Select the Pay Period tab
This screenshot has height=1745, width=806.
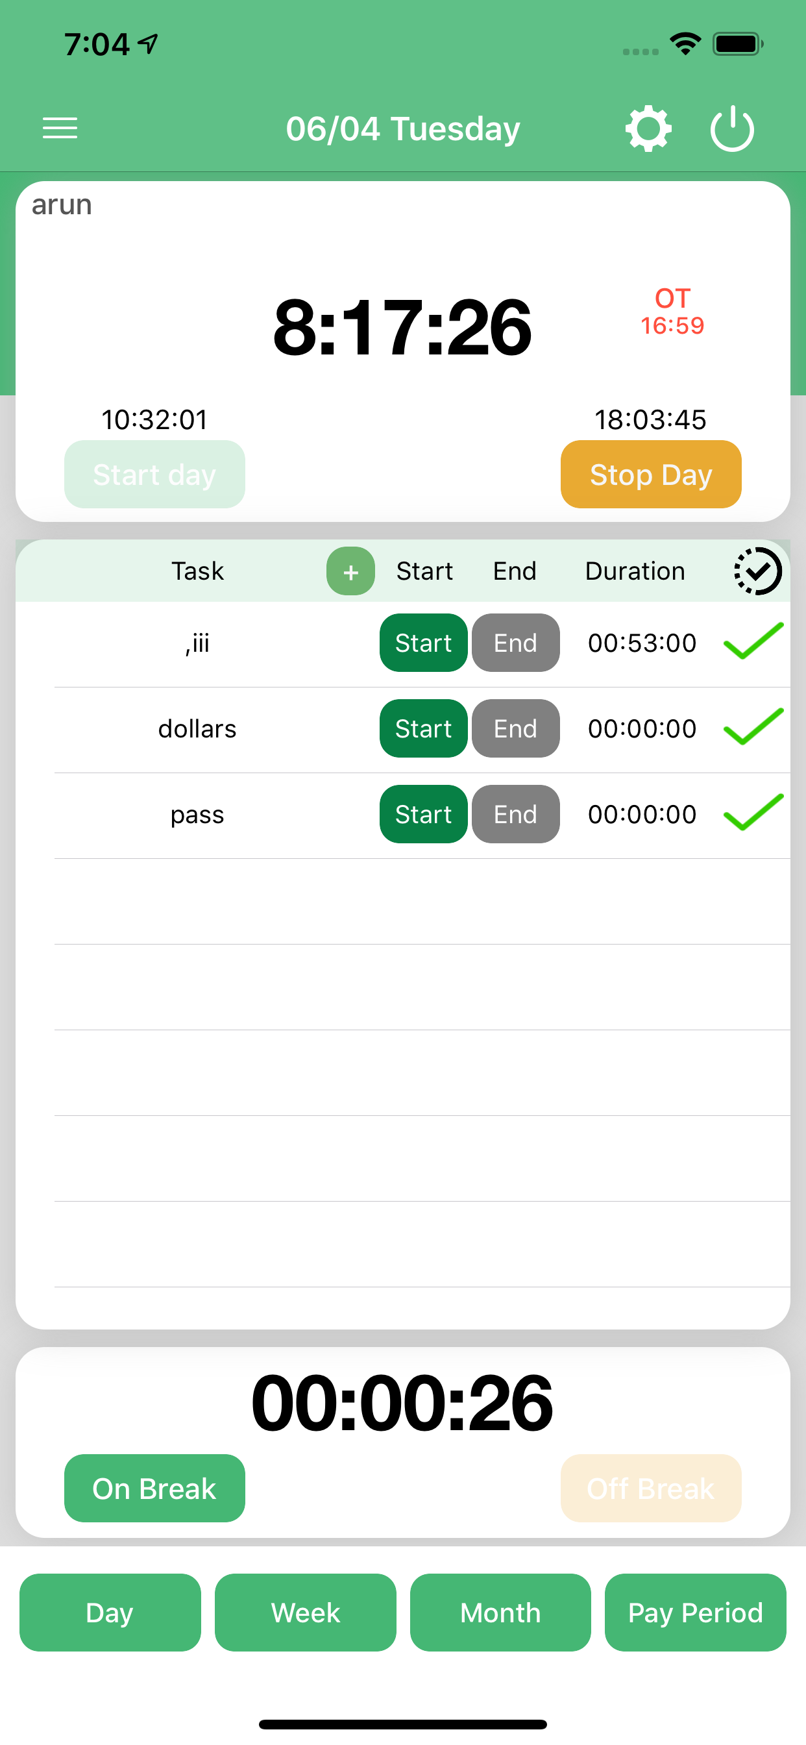tap(695, 1612)
